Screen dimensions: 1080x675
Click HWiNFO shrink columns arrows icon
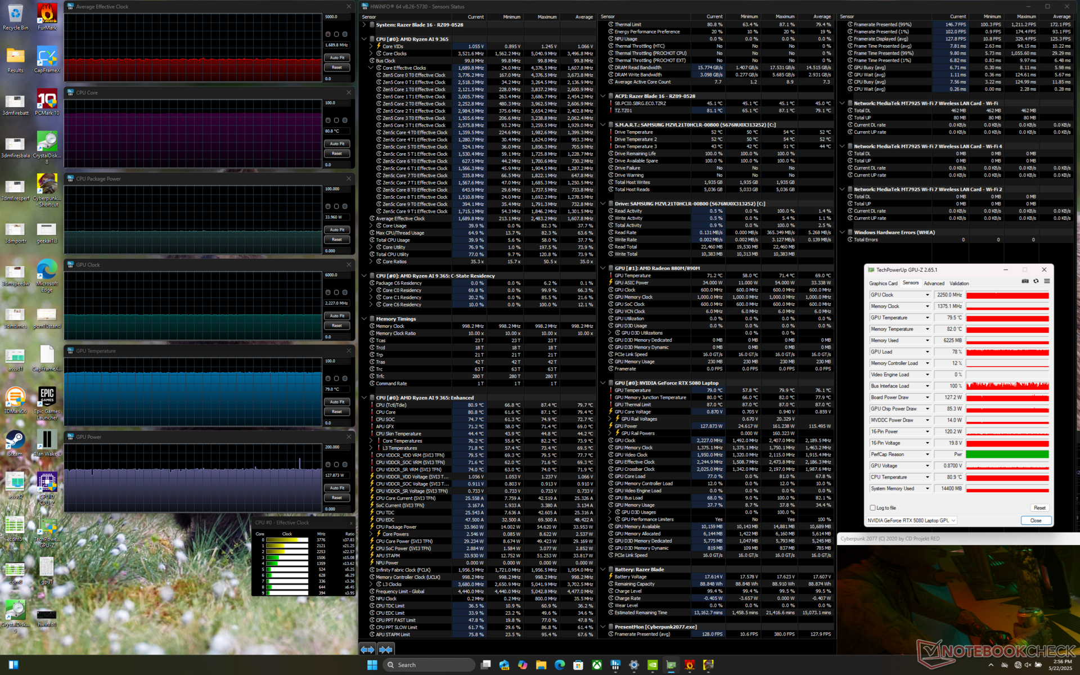[386, 649]
